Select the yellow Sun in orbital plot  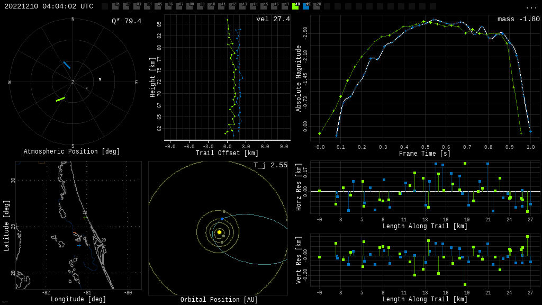point(219,232)
